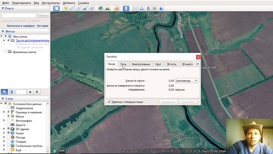
Task: Click the Проложить маршрут link
Action: coord(21,26)
